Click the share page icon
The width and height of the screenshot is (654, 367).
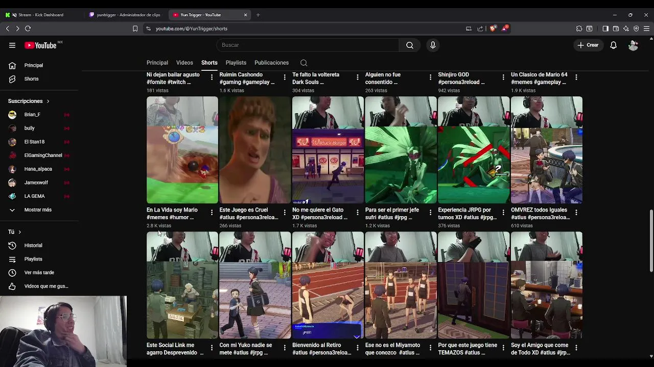point(480,29)
